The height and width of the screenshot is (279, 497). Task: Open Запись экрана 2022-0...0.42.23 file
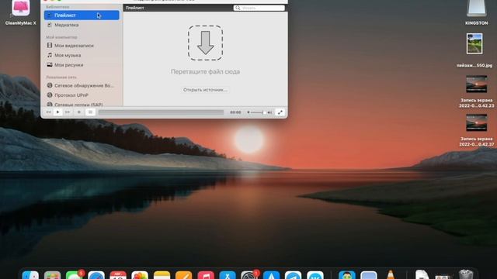476,84
